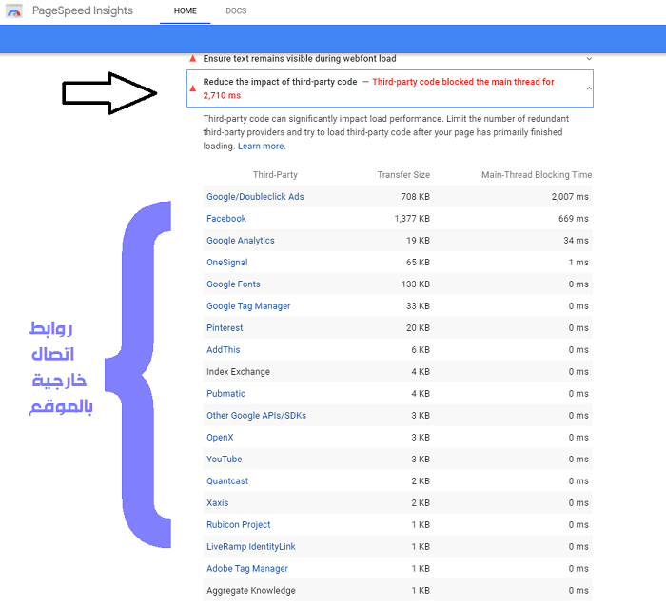Open the Google/Doubleclick Ads link

(255, 197)
